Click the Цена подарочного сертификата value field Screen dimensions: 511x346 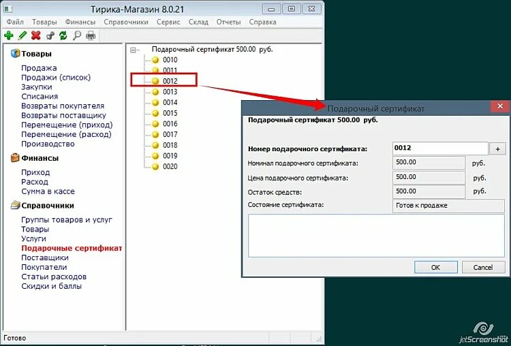pos(429,177)
